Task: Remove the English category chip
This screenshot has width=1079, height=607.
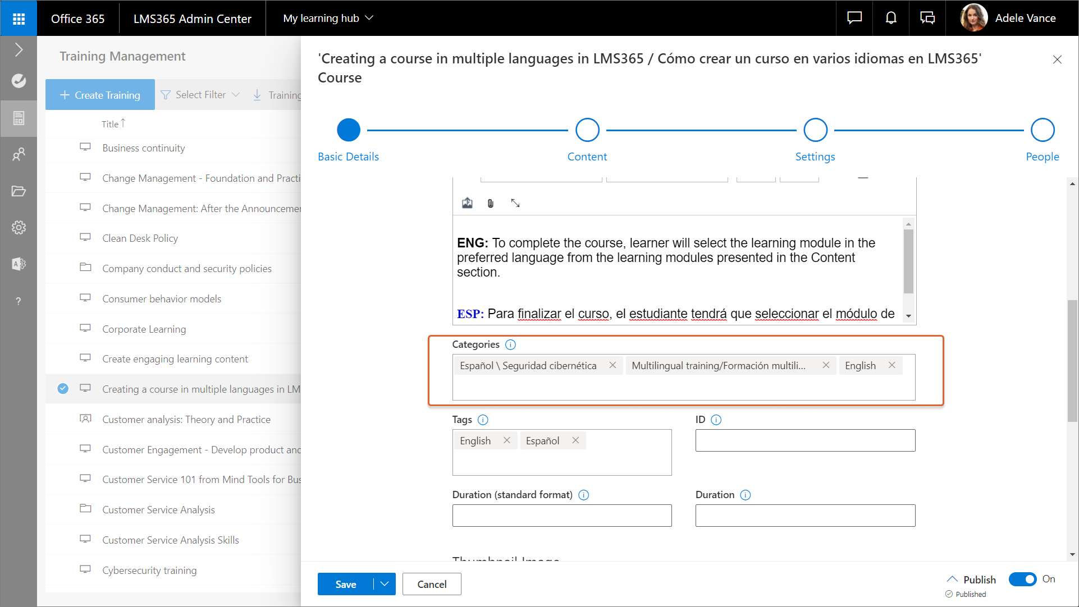Action: click(891, 365)
